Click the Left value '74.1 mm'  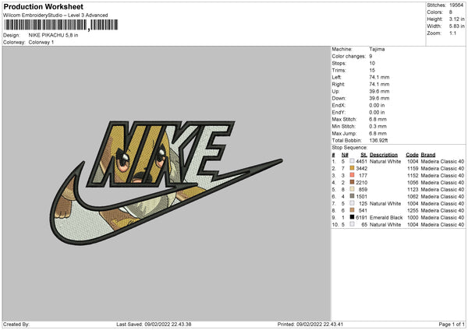(x=379, y=77)
